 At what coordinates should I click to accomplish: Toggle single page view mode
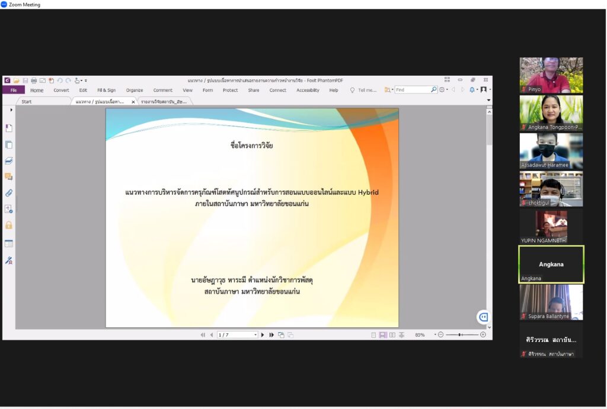click(x=373, y=335)
